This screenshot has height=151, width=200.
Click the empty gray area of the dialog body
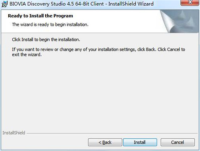tap(100, 93)
